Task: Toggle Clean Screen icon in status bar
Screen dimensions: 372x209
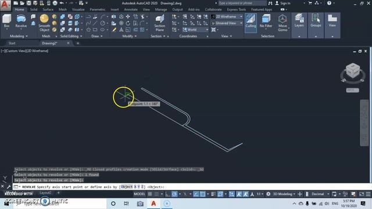Action: (x=362, y=194)
